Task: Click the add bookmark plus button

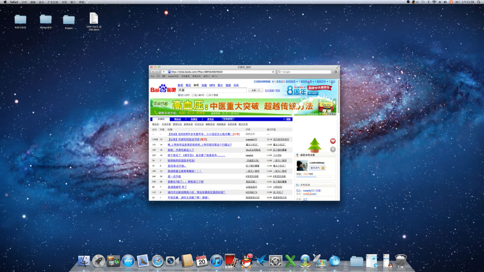Action: [x=163, y=72]
